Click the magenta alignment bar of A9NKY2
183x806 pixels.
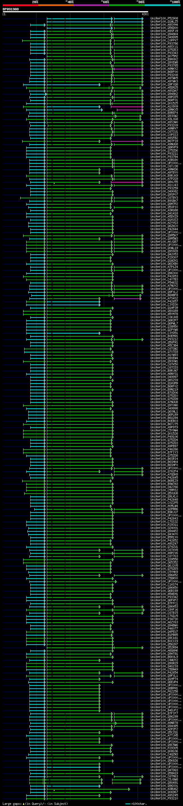(x=128, y=69)
